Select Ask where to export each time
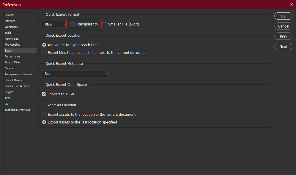The width and height of the screenshot is (296, 175). 44,45
